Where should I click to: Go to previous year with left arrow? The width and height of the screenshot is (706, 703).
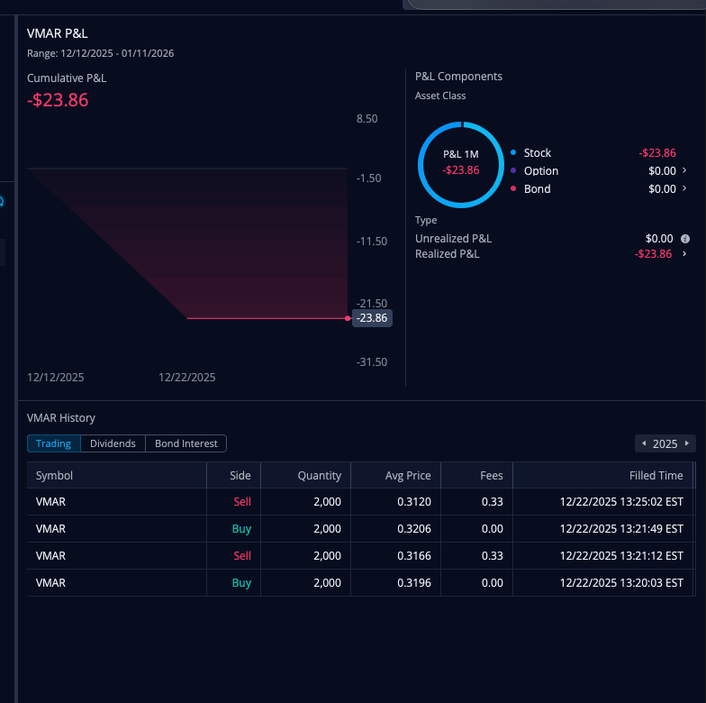644,443
